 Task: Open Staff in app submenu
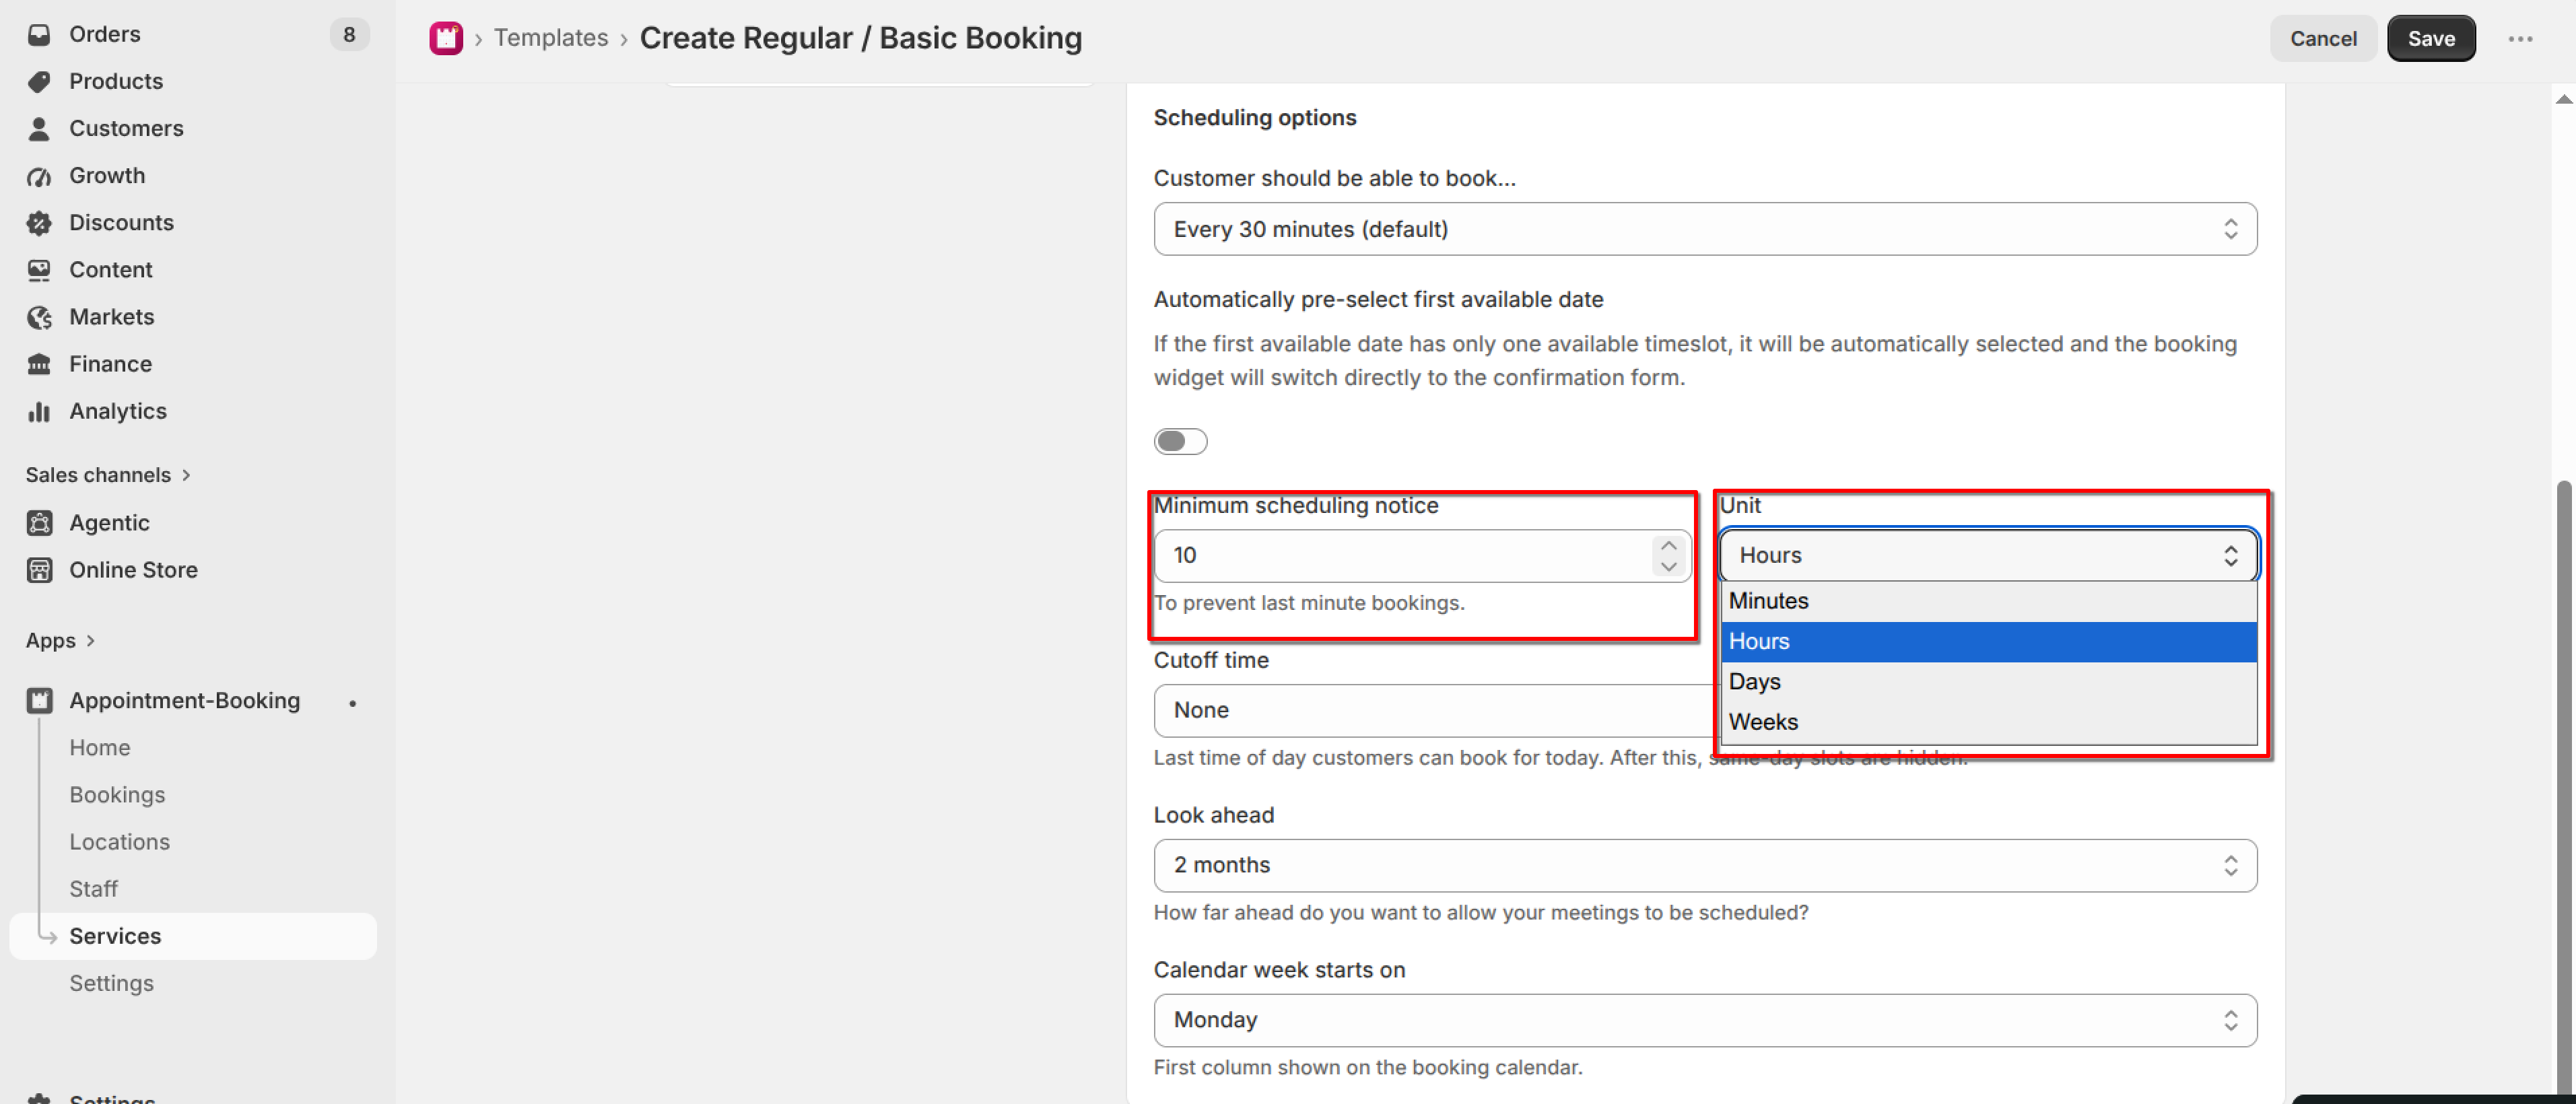(93, 889)
